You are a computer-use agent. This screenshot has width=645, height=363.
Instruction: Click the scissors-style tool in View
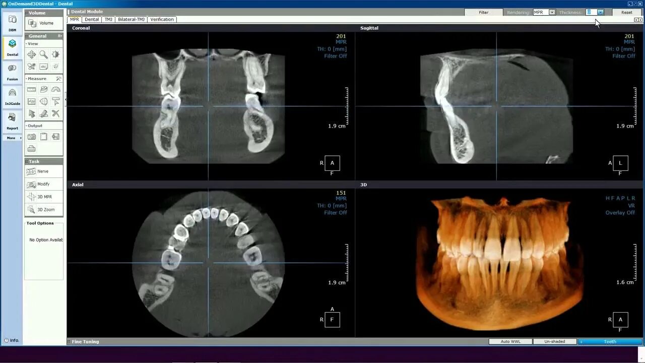tap(32, 66)
